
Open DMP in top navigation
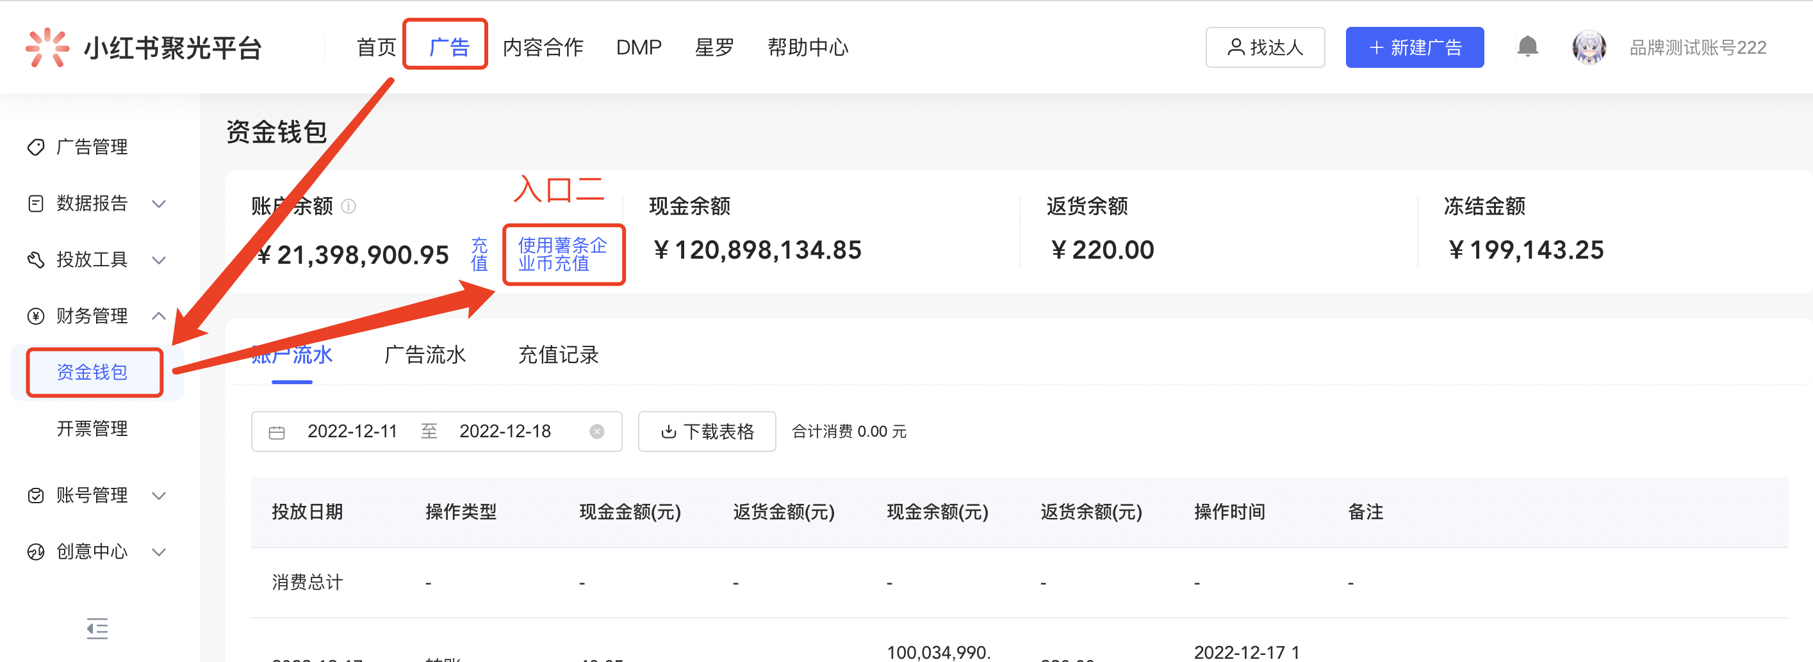tap(638, 47)
